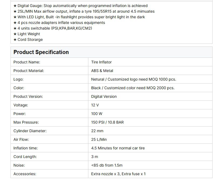Select the Digital Version cell
This screenshot has width=222, height=180.
click(104, 96)
